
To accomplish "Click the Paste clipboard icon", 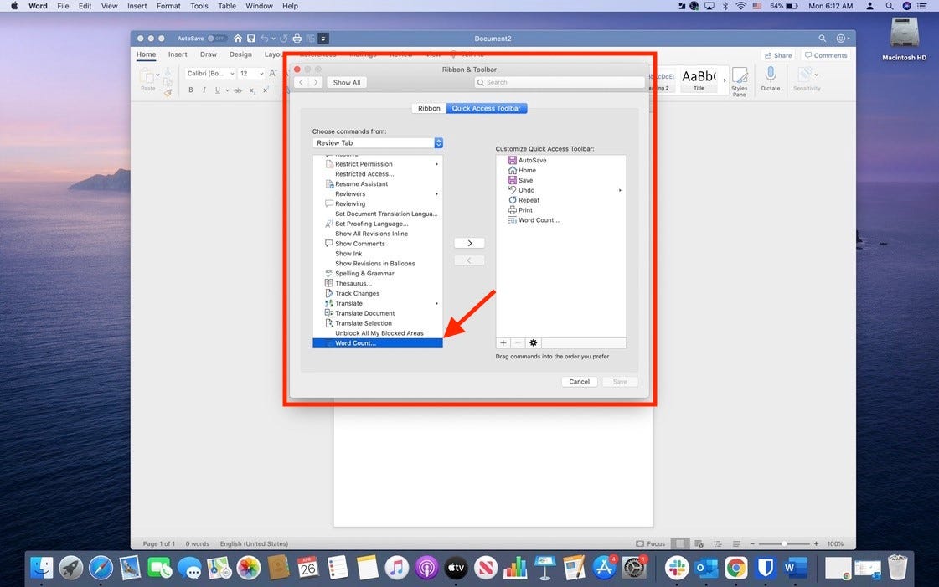I will pos(147,76).
